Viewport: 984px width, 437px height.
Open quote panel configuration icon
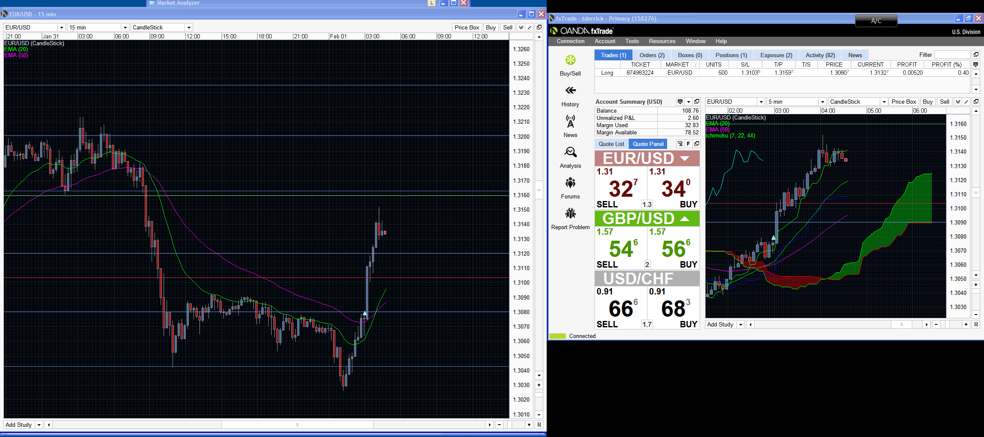pos(680,144)
